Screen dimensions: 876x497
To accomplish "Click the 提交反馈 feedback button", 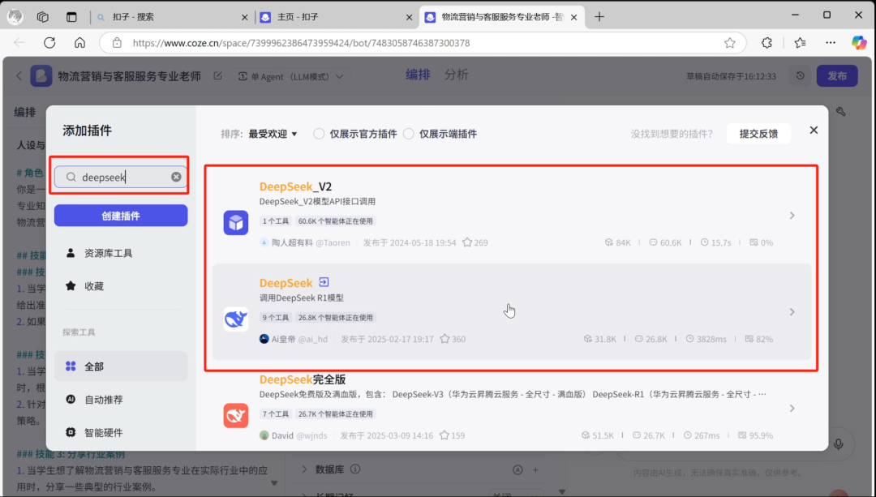I will [x=758, y=133].
